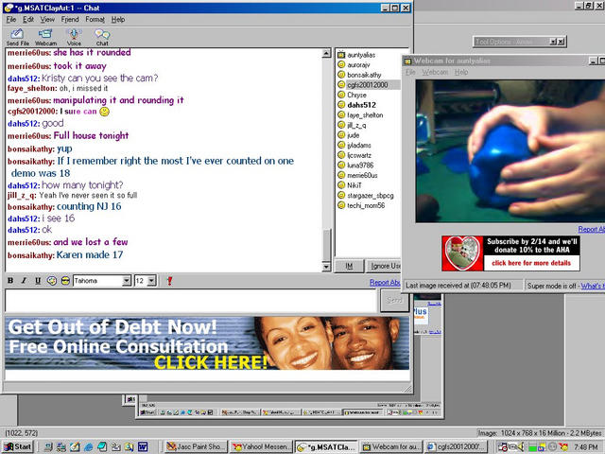
Task: Click Report Abuse link in chat window
Action: coord(385,283)
